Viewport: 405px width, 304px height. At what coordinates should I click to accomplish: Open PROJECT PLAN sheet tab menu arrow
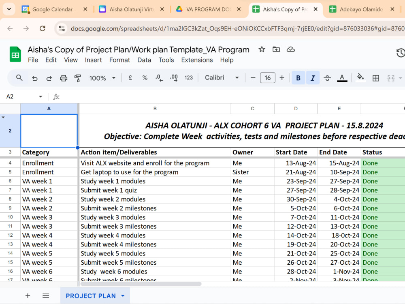(123, 296)
